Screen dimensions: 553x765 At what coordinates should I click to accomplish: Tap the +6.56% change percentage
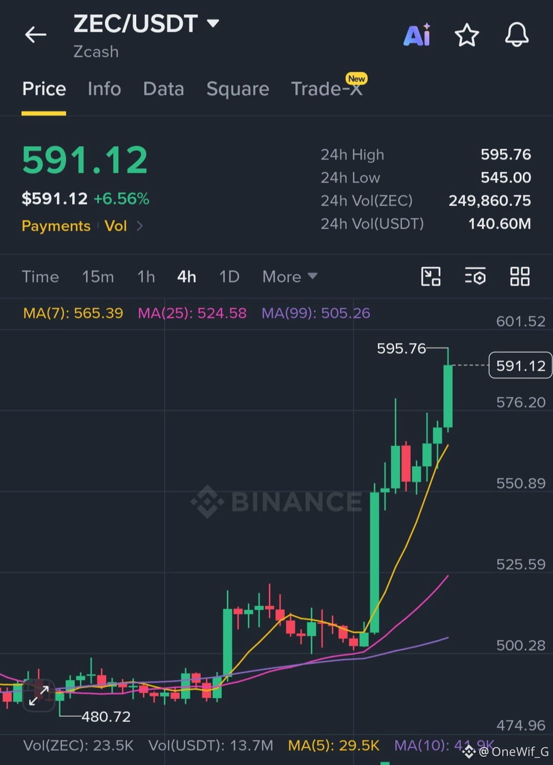121,199
